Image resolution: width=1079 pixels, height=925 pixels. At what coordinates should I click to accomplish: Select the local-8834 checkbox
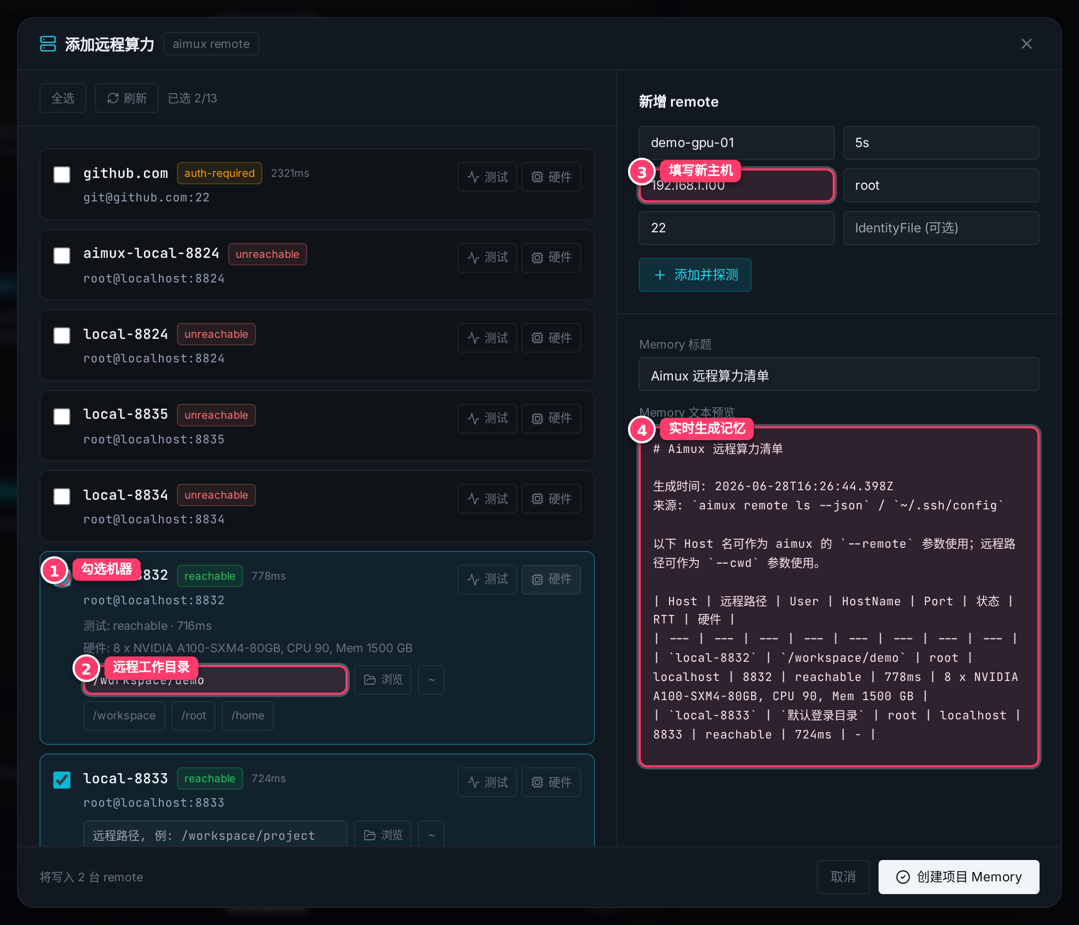coord(62,497)
